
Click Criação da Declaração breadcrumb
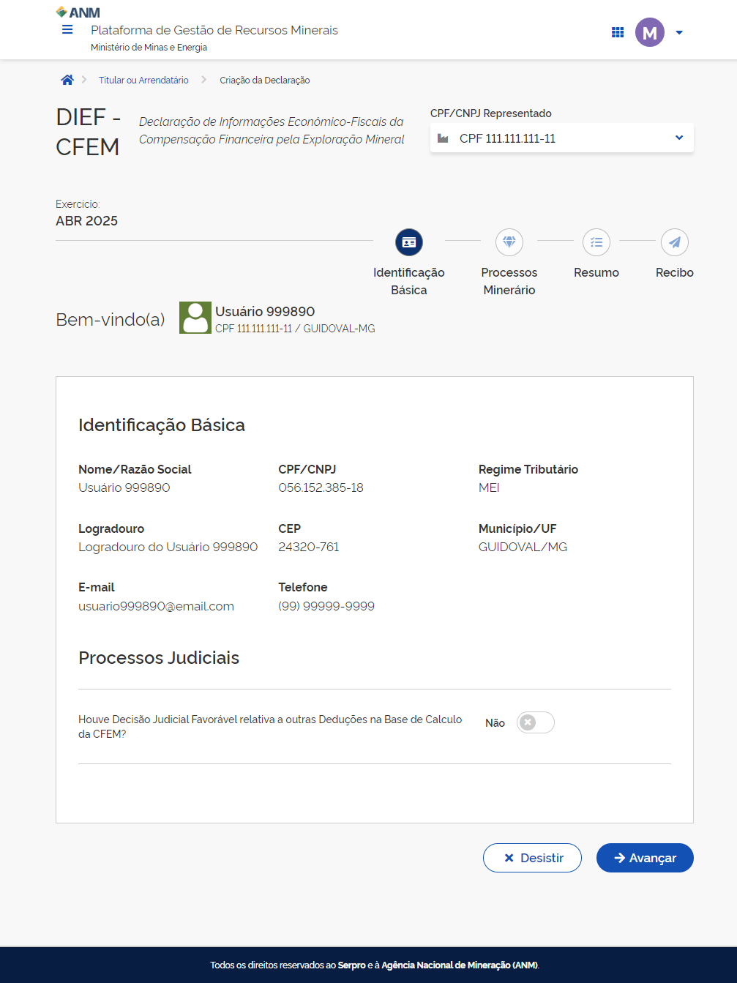(265, 81)
